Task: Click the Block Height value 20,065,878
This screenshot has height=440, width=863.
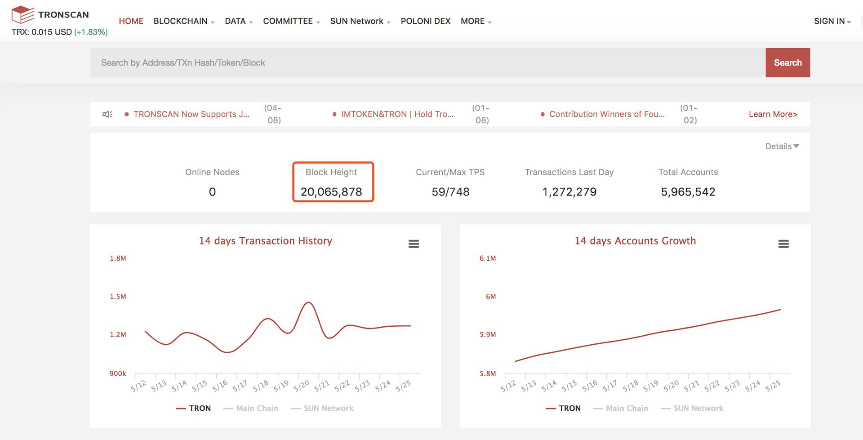Action: pos(331,192)
